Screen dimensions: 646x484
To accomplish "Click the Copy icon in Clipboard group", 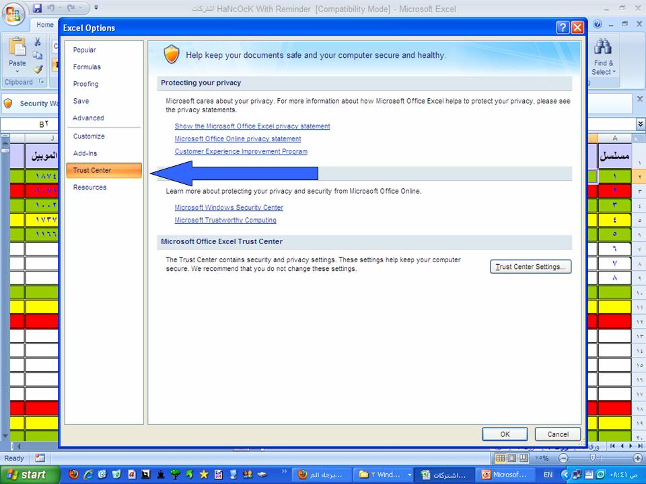I will click(38, 55).
